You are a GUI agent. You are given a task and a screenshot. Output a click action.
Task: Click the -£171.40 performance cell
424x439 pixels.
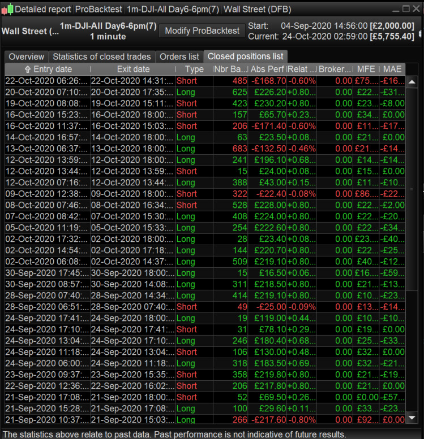(x=268, y=126)
